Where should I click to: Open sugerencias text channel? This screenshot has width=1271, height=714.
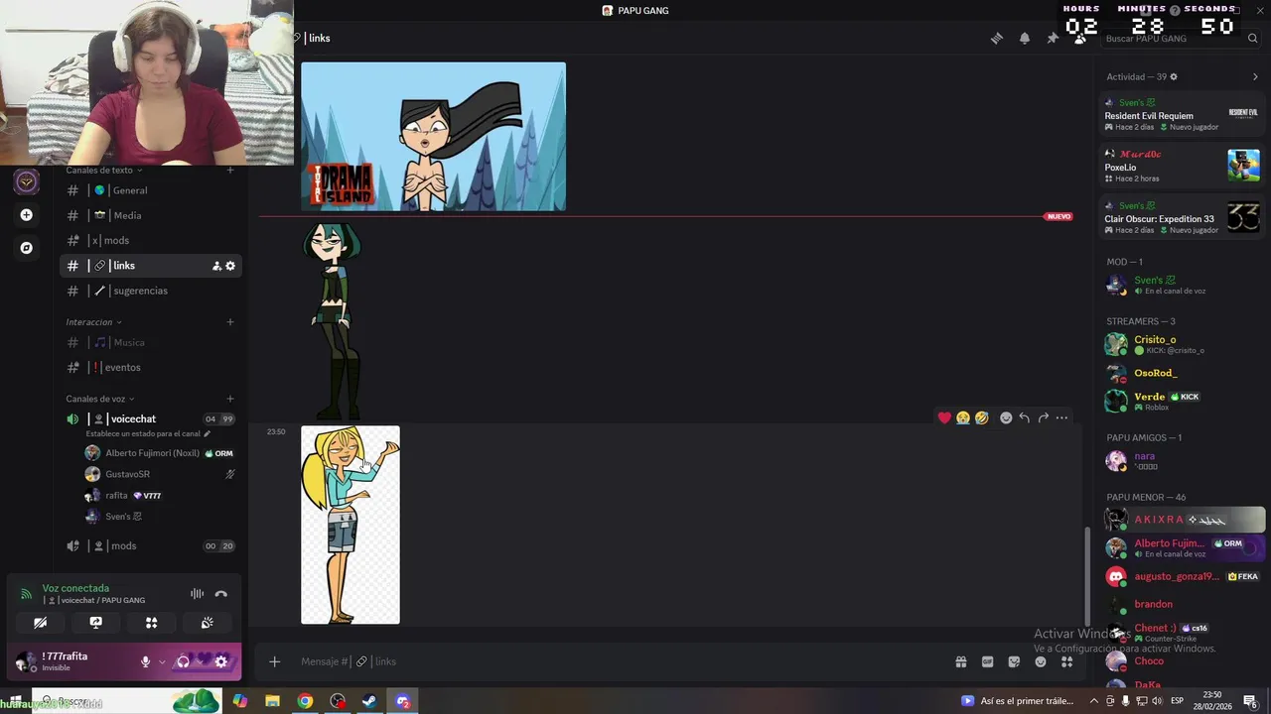coord(150,291)
